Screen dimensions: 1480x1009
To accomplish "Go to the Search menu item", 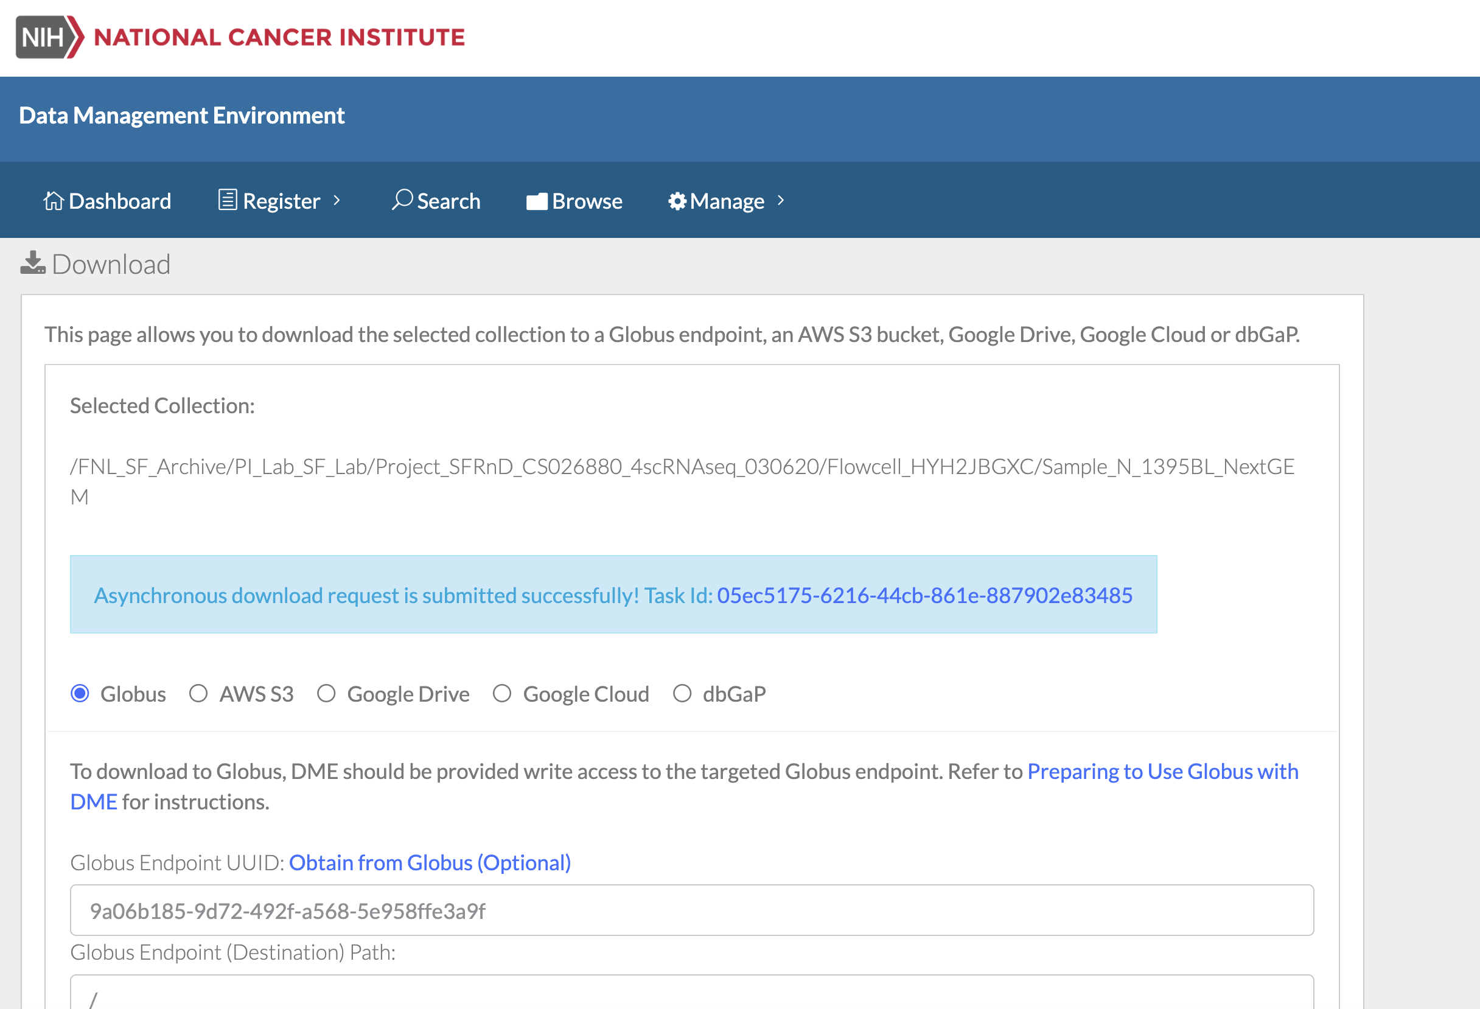I will tap(449, 201).
